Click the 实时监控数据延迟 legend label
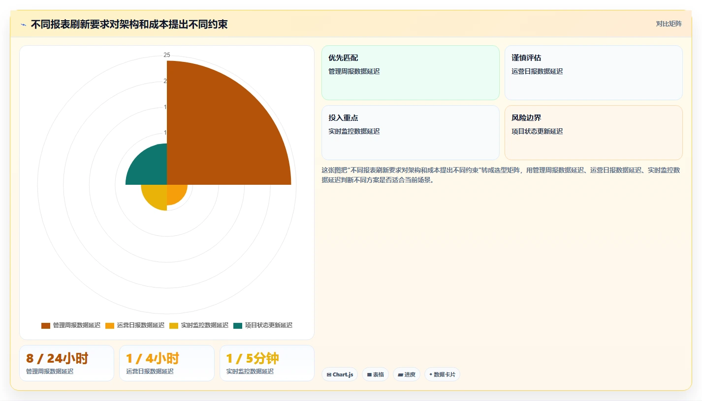 pos(205,325)
